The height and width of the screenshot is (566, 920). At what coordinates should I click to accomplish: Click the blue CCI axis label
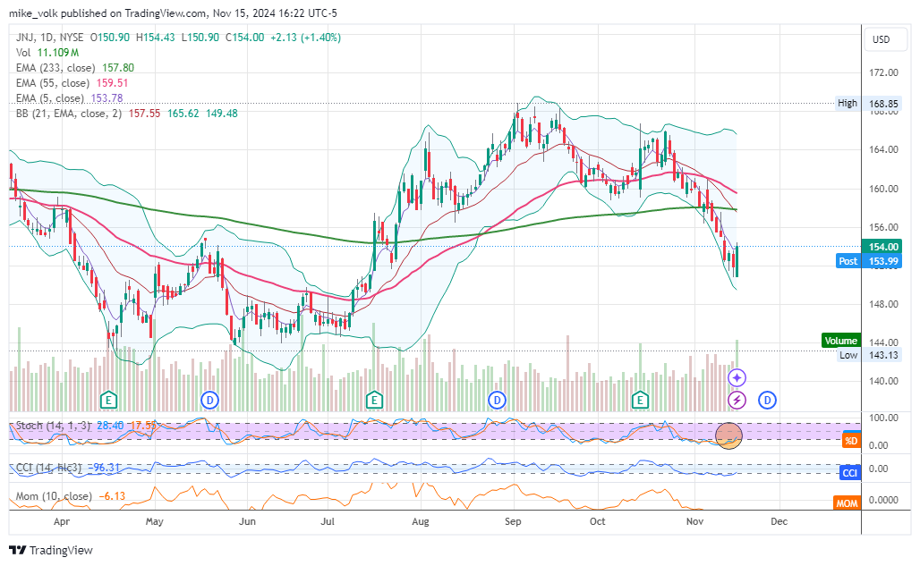[850, 473]
